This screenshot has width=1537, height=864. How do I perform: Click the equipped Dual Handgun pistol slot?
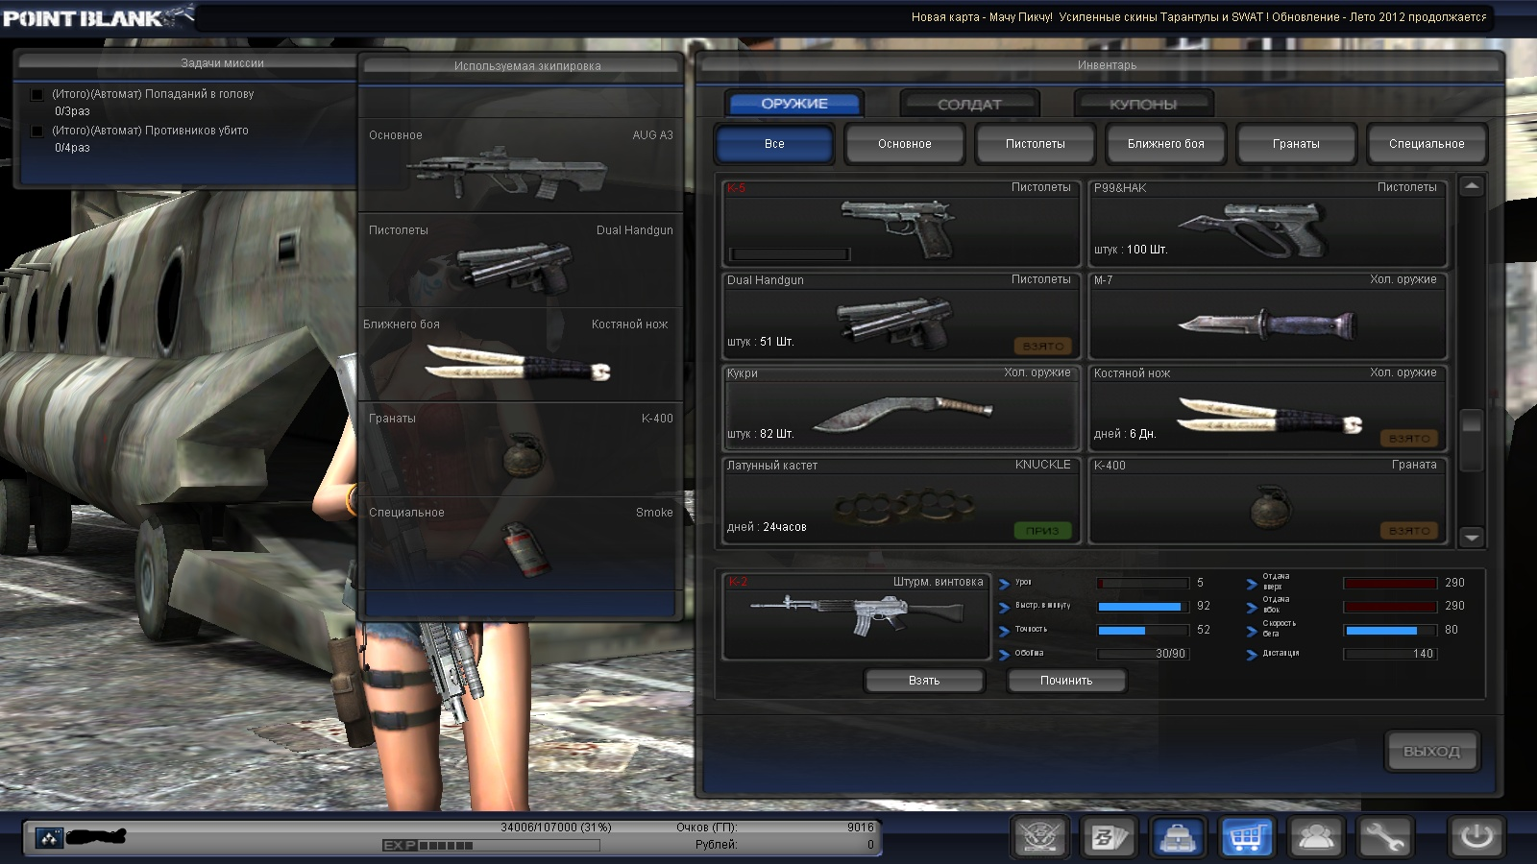pyautogui.click(x=521, y=260)
